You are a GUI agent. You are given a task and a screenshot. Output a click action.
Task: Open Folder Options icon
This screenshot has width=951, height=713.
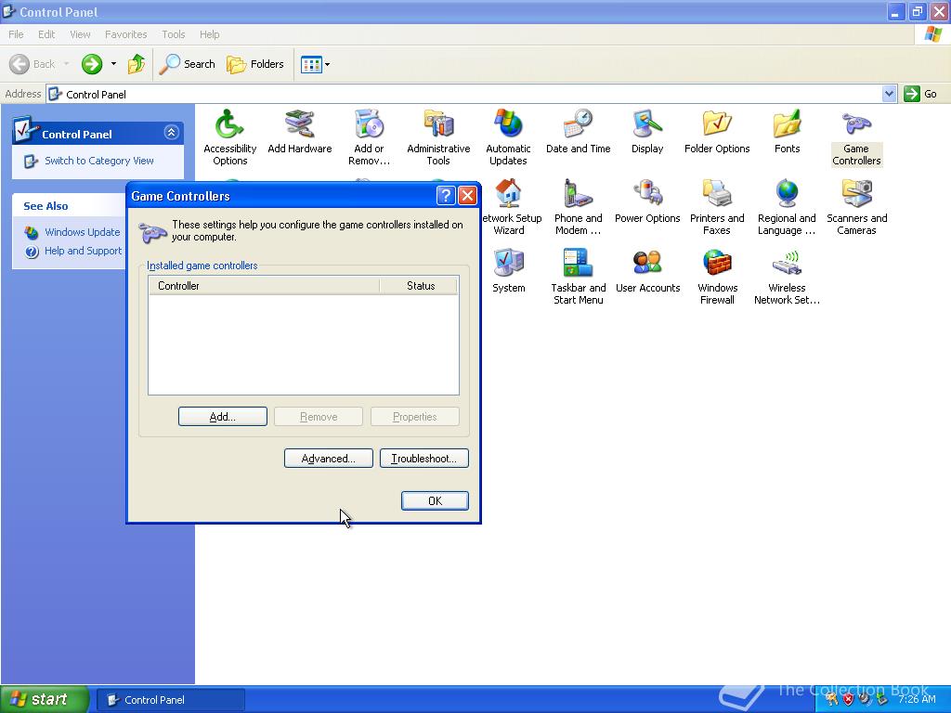tap(717, 132)
